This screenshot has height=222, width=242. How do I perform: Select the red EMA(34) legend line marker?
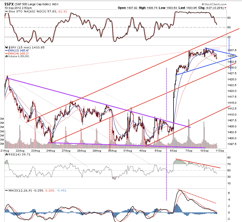pyautogui.click(x=7, y=53)
